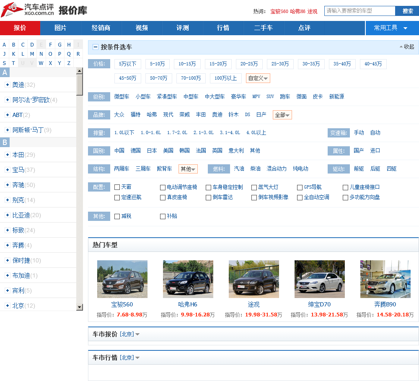Check the 车身稳定控制 option

(208, 187)
